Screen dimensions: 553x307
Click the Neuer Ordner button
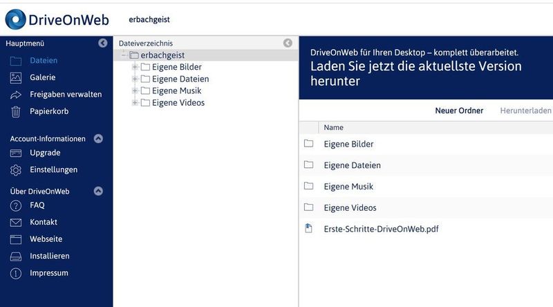coord(459,111)
